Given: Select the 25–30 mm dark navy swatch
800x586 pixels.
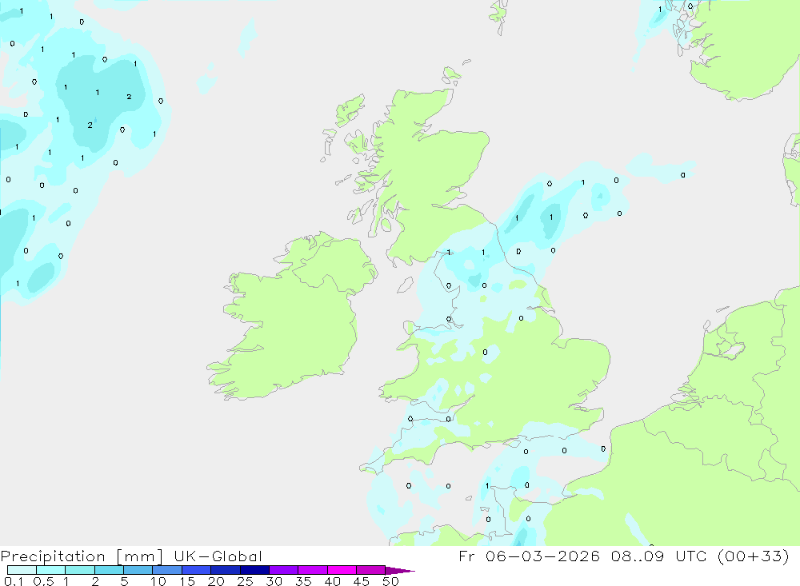Looking at the screenshot, I should [x=254, y=570].
